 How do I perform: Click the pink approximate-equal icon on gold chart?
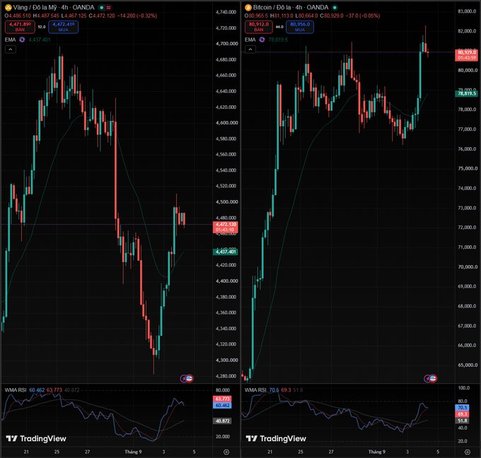click(x=108, y=7)
